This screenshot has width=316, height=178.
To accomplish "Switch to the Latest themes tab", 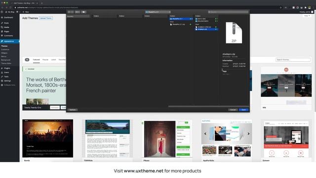I will click(x=53, y=60).
